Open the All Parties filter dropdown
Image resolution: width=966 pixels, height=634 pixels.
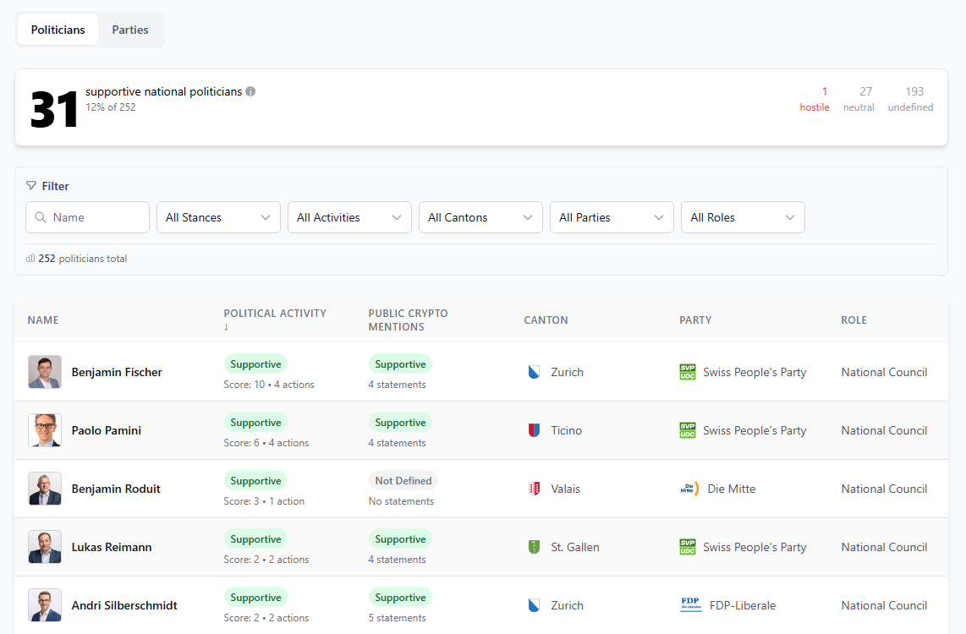point(612,217)
